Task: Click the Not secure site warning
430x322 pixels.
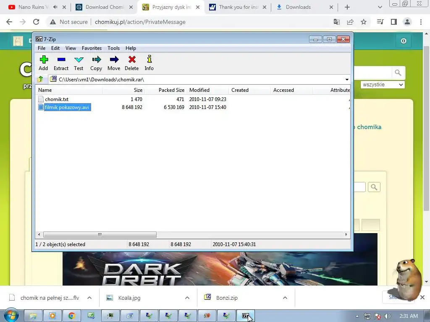Action: point(68,22)
